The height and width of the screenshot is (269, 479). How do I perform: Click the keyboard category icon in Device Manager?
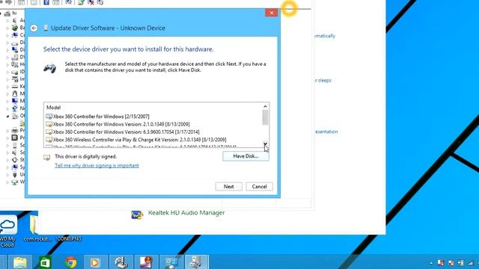(x=15, y=87)
